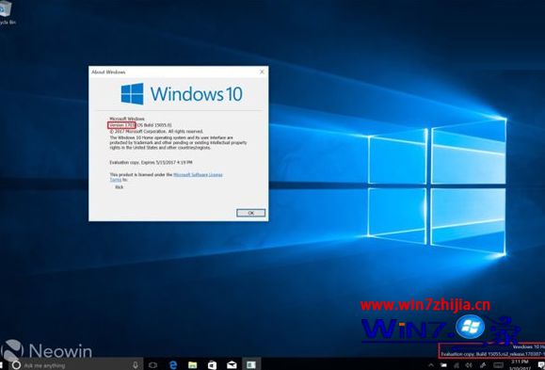Click the Version 1703 text

point(121,125)
